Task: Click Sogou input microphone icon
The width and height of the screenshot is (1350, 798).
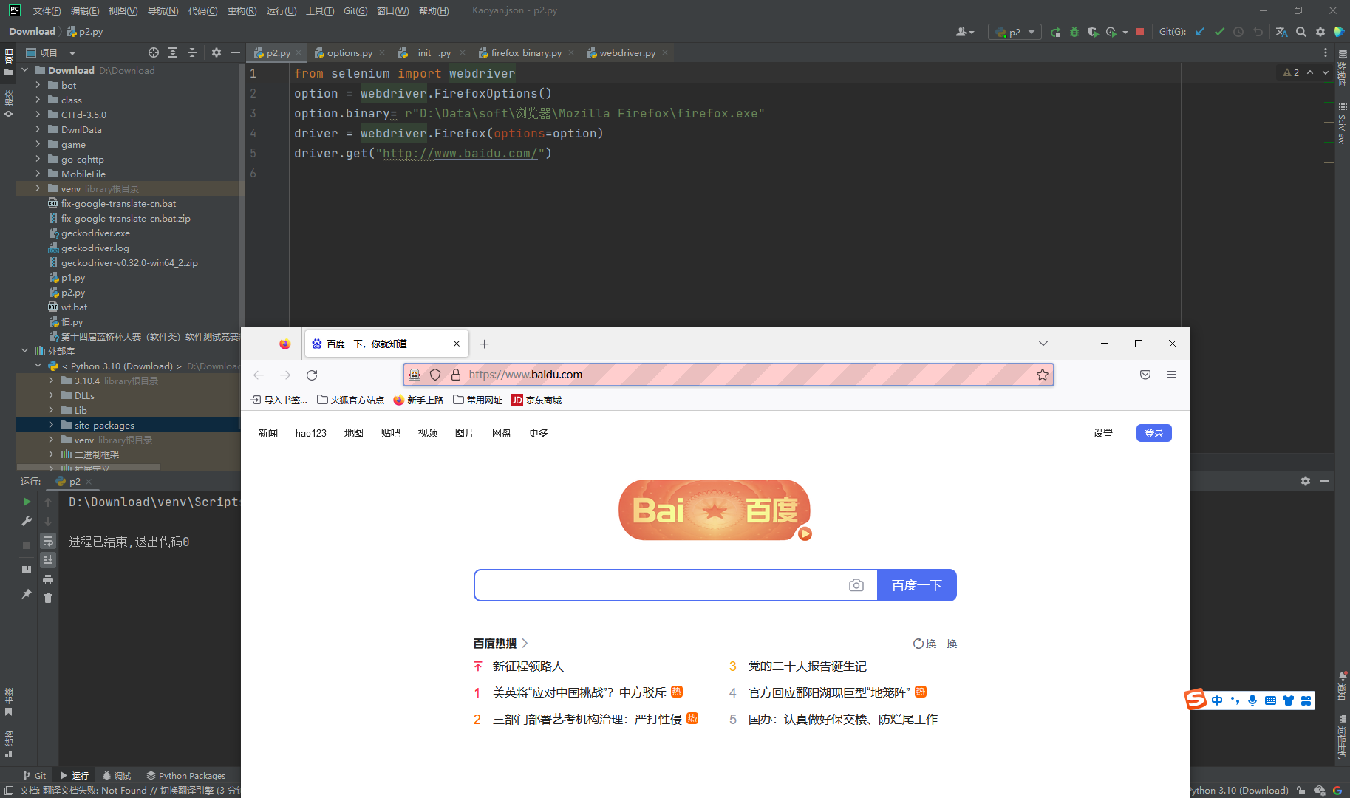Action: tap(1252, 700)
